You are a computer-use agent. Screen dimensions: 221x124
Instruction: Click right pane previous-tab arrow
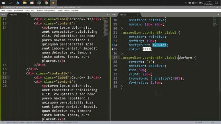tap(113, 14)
